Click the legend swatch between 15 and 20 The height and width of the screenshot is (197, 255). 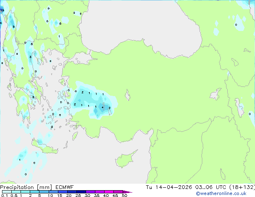pyautogui.click(x=62, y=192)
